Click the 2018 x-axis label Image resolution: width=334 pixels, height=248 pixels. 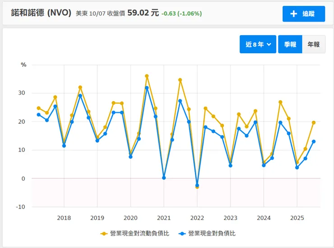tap(64, 218)
